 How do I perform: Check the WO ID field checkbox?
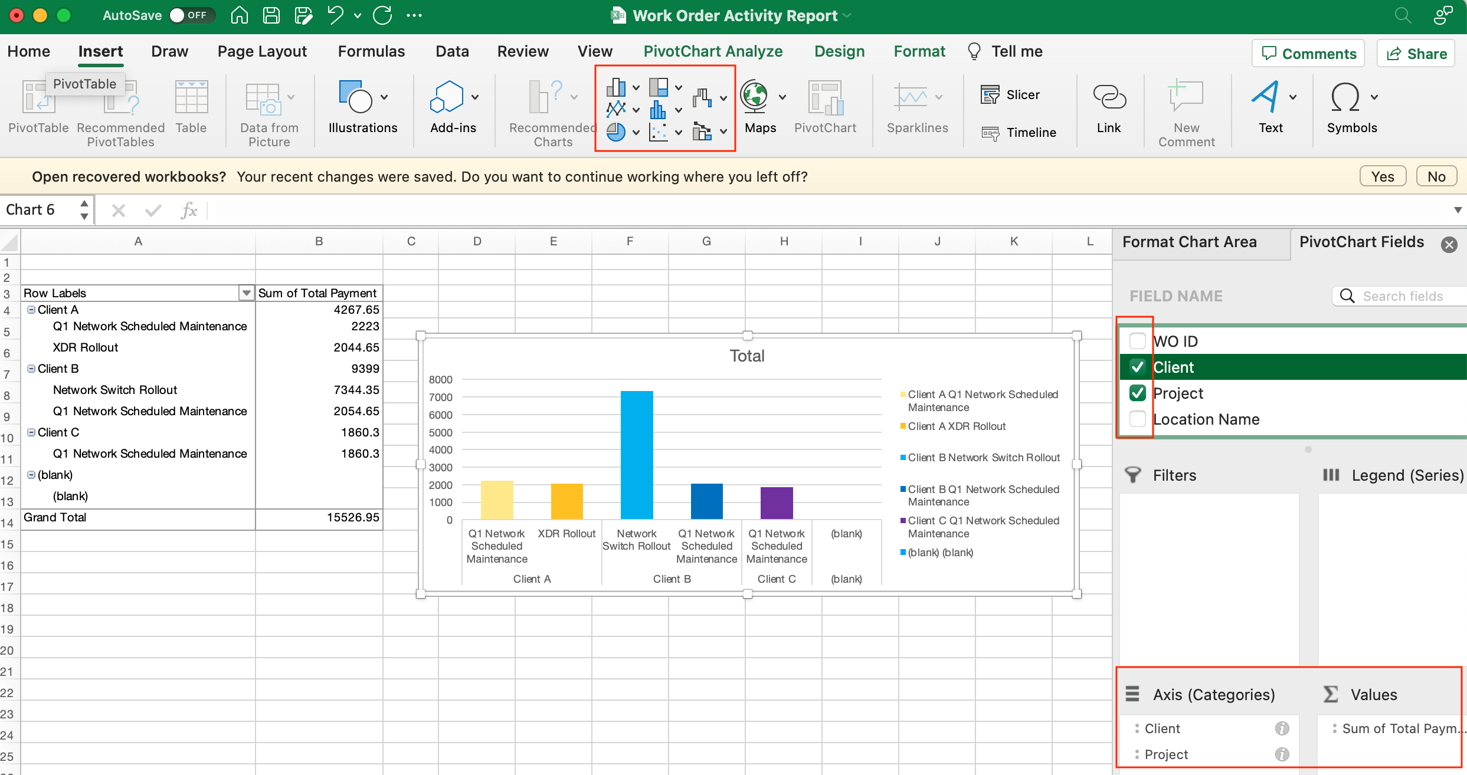coord(1137,341)
